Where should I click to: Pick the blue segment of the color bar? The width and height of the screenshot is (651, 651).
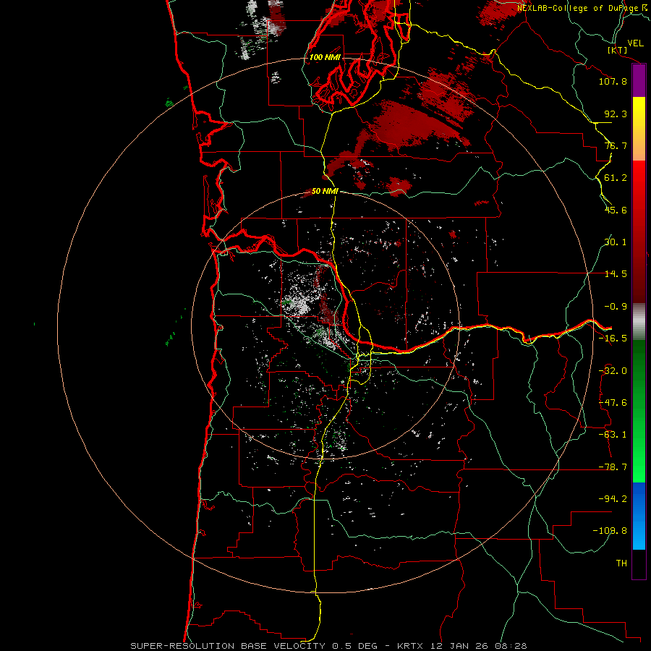(x=639, y=516)
